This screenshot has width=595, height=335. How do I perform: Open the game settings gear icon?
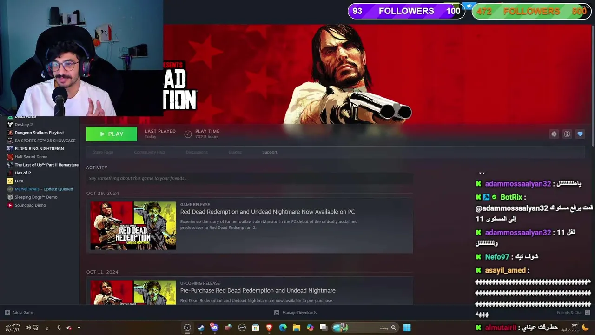(554, 134)
